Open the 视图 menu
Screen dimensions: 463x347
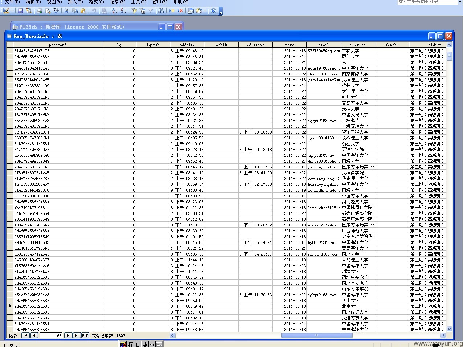(x=54, y=2)
